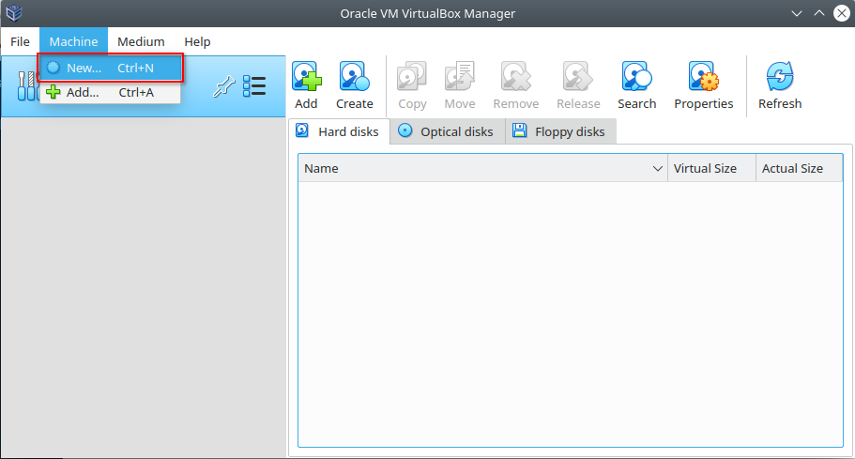The width and height of the screenshot is (855, 459).
Task: Open the Search toolbar tool
Action: click(x=636, y=85)
